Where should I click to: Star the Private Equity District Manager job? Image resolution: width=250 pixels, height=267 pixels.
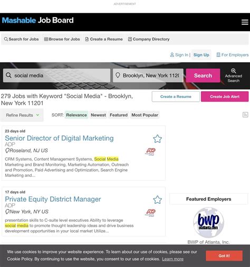(157, 200)
